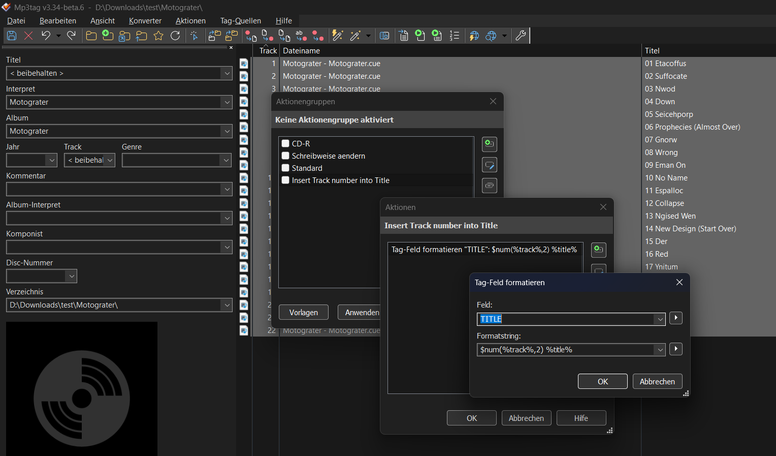Image resolution: width=776 pixels, height=456 pixels.
Task: Open the Bearbeiten menu
Action: click(58, 21)
